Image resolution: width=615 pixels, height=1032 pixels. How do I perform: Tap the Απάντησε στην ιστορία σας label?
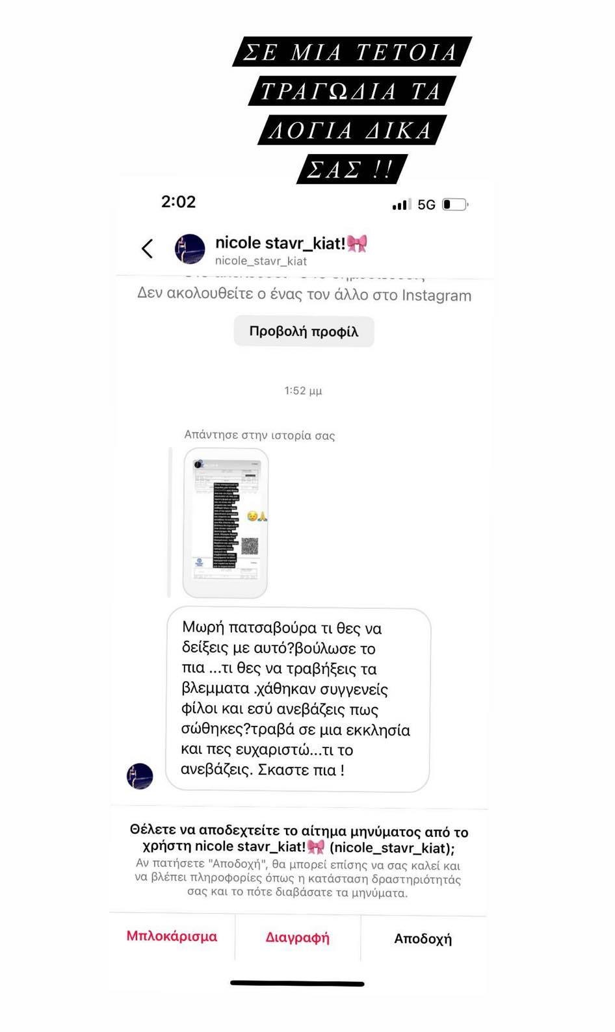(x=259, y=435)
